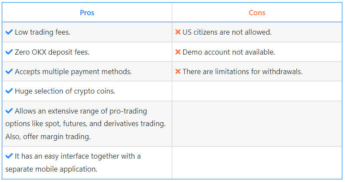Click the Zero OKX deposit fees text
Viewport: 345px width, 182px height.
[52, 52]
